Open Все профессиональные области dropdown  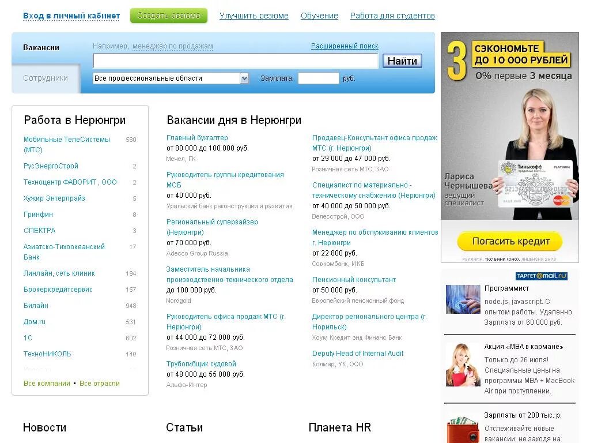(x=171, y=78)
